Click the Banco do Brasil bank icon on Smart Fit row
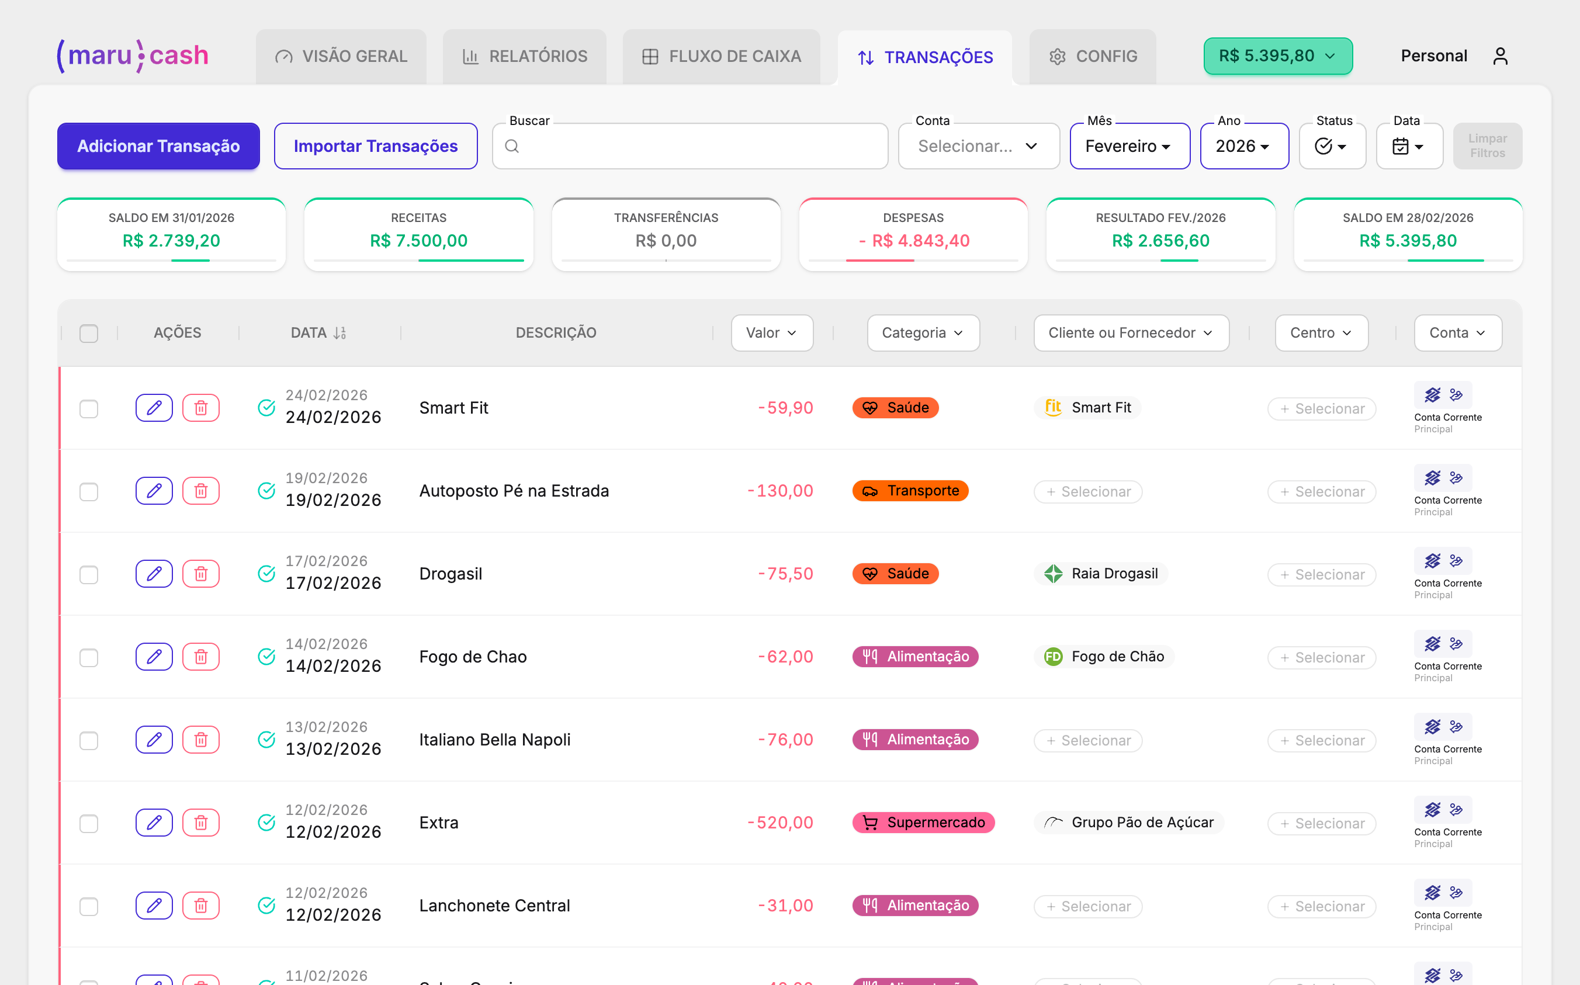 coord(1432,395)
